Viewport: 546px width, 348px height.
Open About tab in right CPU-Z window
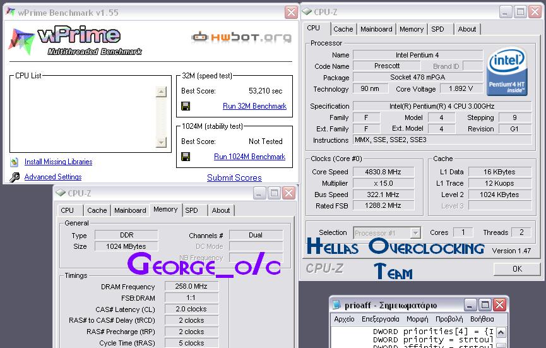coord(467,29)
